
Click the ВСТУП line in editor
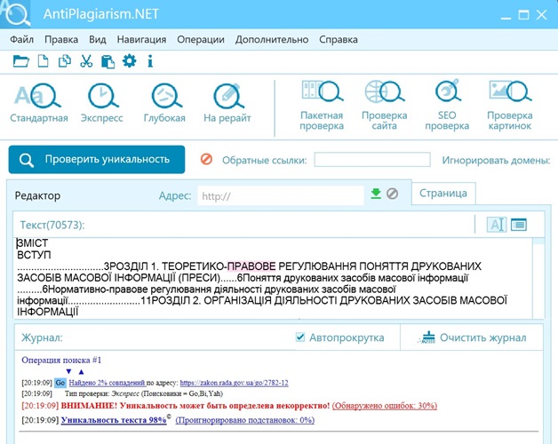[x=34, y=255]
